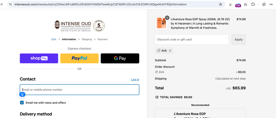
Task: Stop loading the page with X button
Action: 2,4
